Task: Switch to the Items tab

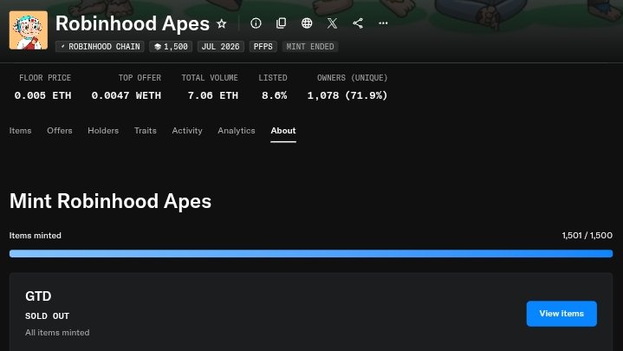Action: (x=20, y=130)
